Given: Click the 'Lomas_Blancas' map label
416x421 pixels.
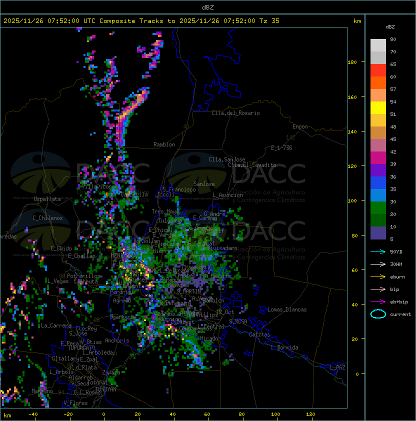Looking at the screenshot, I should click(x=287, y=309).
